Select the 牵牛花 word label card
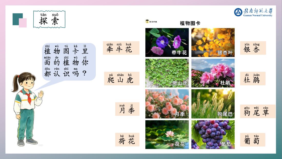This screenshot has height=159, width=282. pyautogui.click(x=121, y=48)
